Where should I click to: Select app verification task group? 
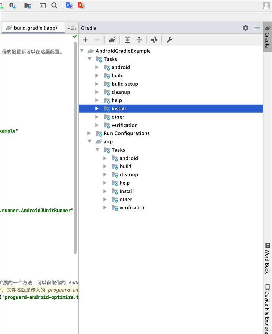pos(132,208)
